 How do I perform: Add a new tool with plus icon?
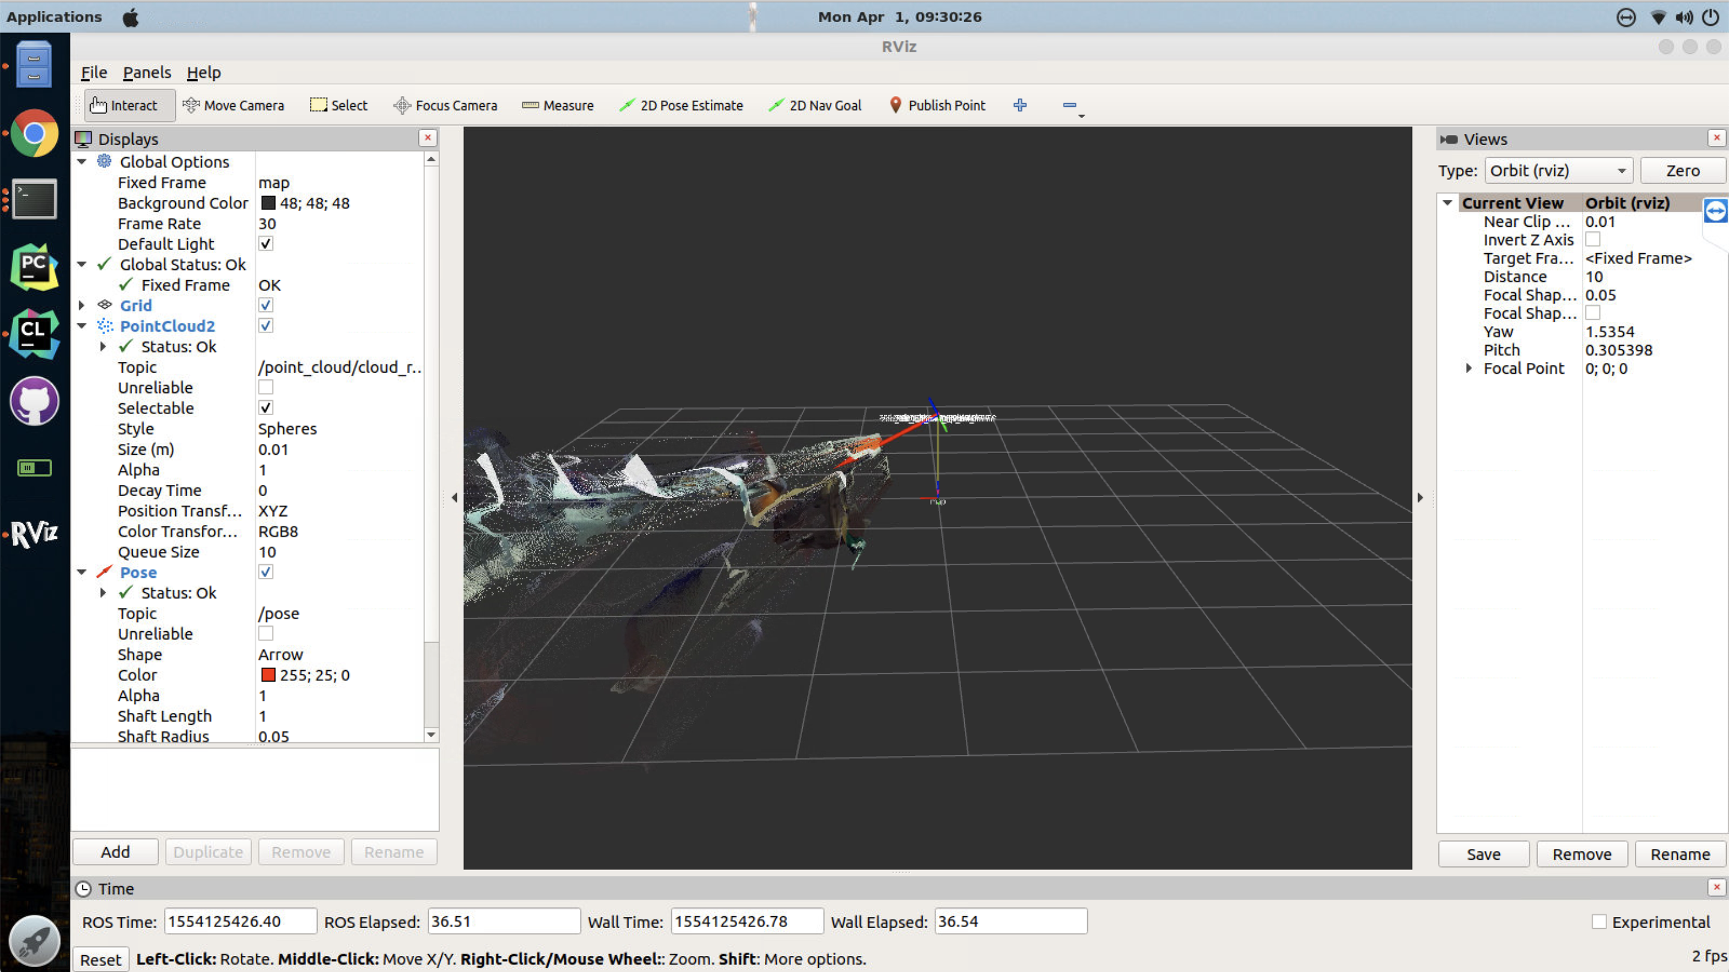click(1019, 106)
